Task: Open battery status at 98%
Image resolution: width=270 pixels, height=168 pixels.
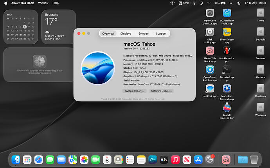Action: [220, 3]
